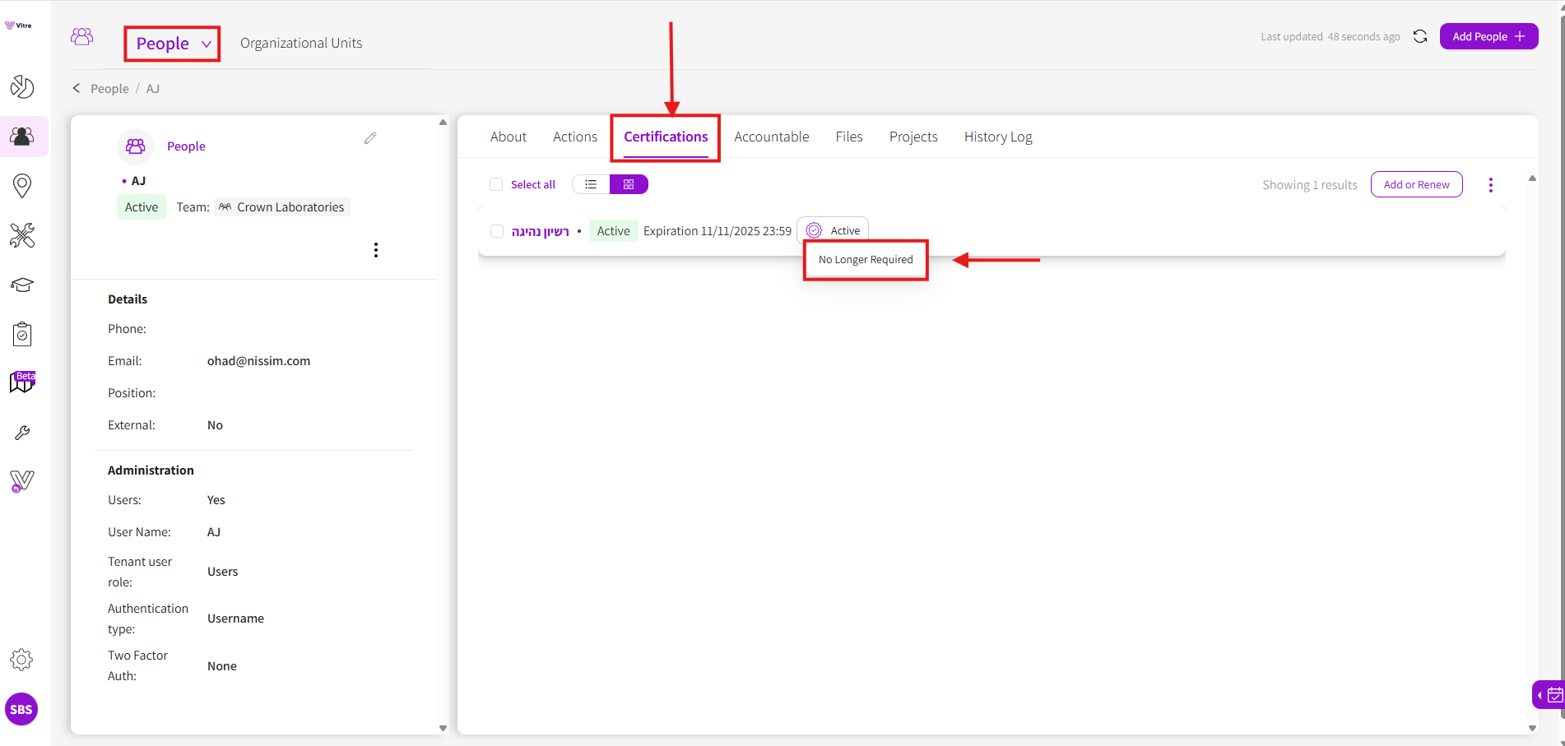This screenshot has height=746, width=1565.
Task: Click the back chevron in the breadcrumb
Action: click(x=77, y=88)
